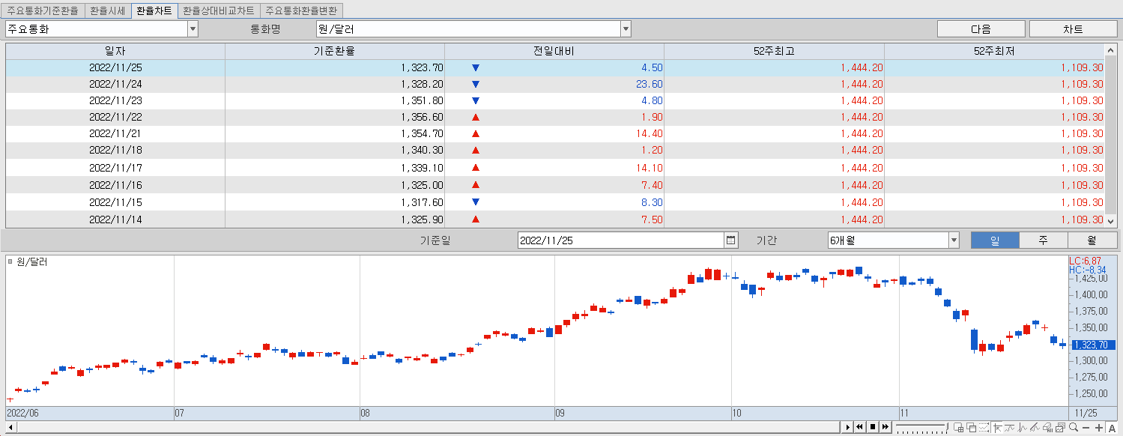Click the overlapping-windows icon in chart toolbar
The width and height of the screenshot is (1123, 436).
coord(972,427)
